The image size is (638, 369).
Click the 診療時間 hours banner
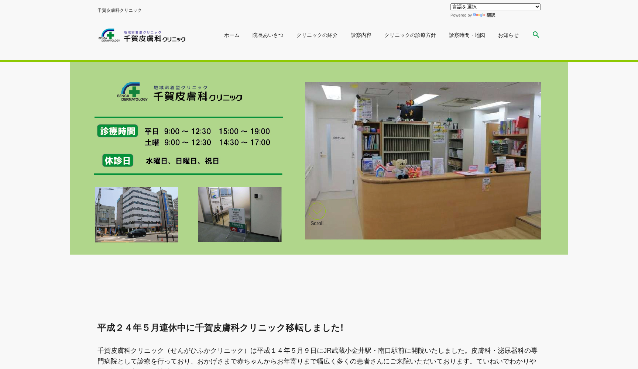click(x=117, y=131)
